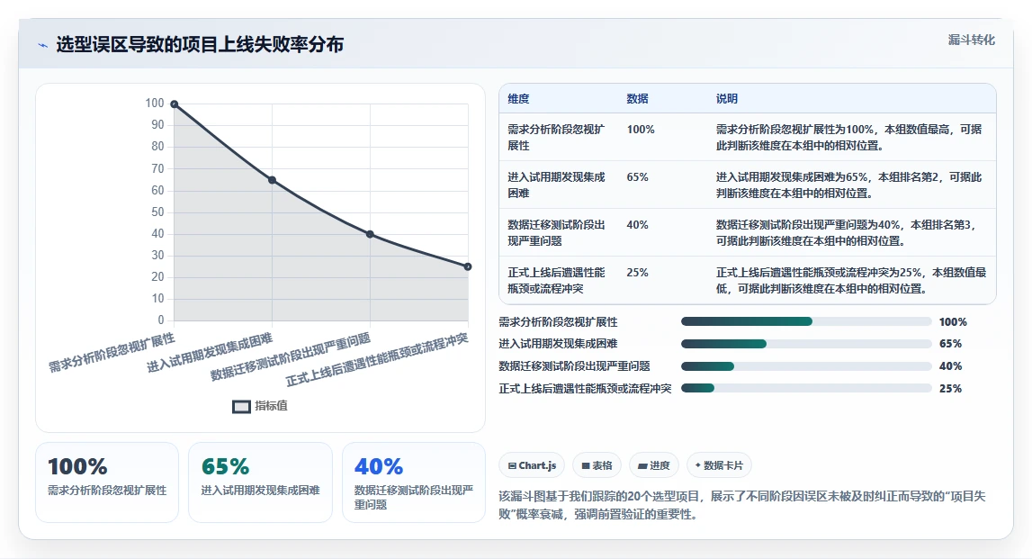
Task: Click the chart data point at 65
Action: point(273,180)
